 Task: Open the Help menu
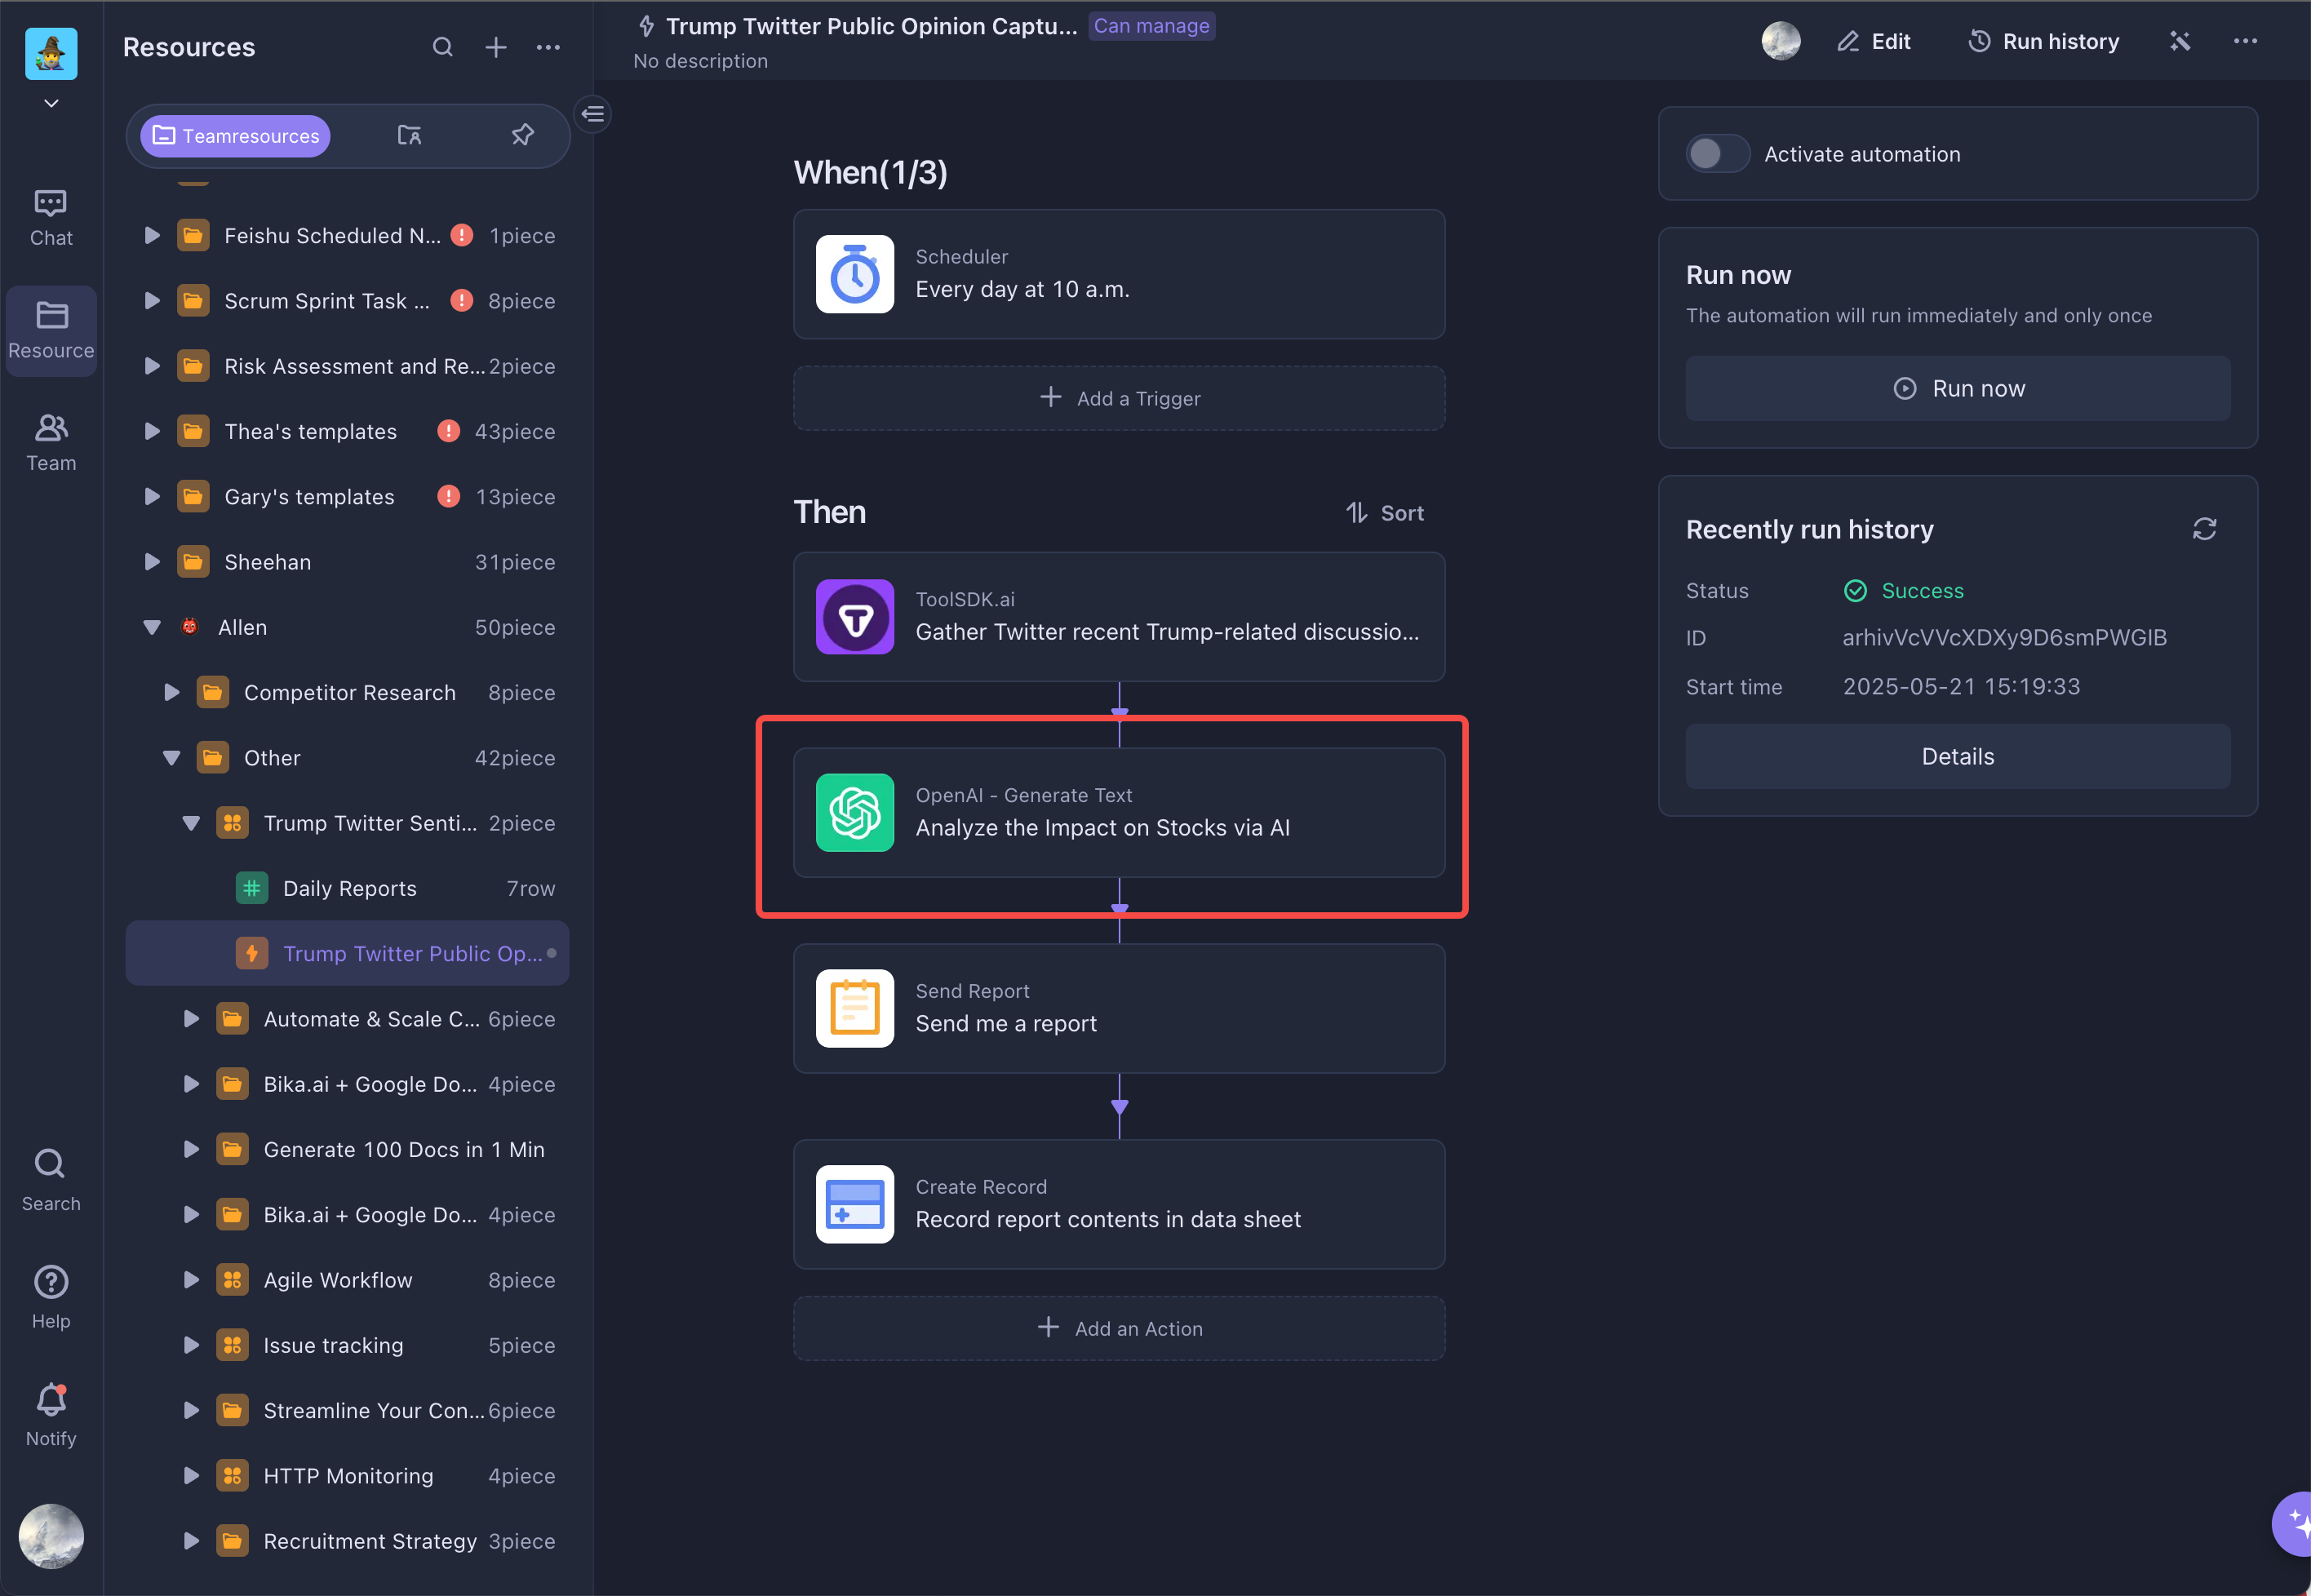coord(51,1298)
